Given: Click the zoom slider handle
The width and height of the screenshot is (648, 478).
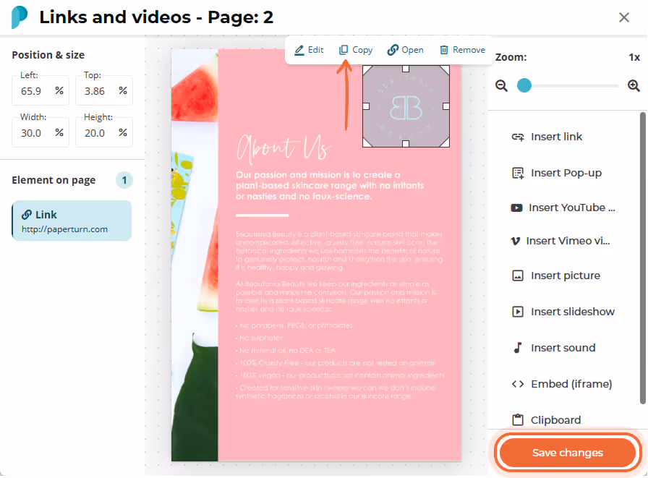Looking at the screenshot, I should (524, 85).
